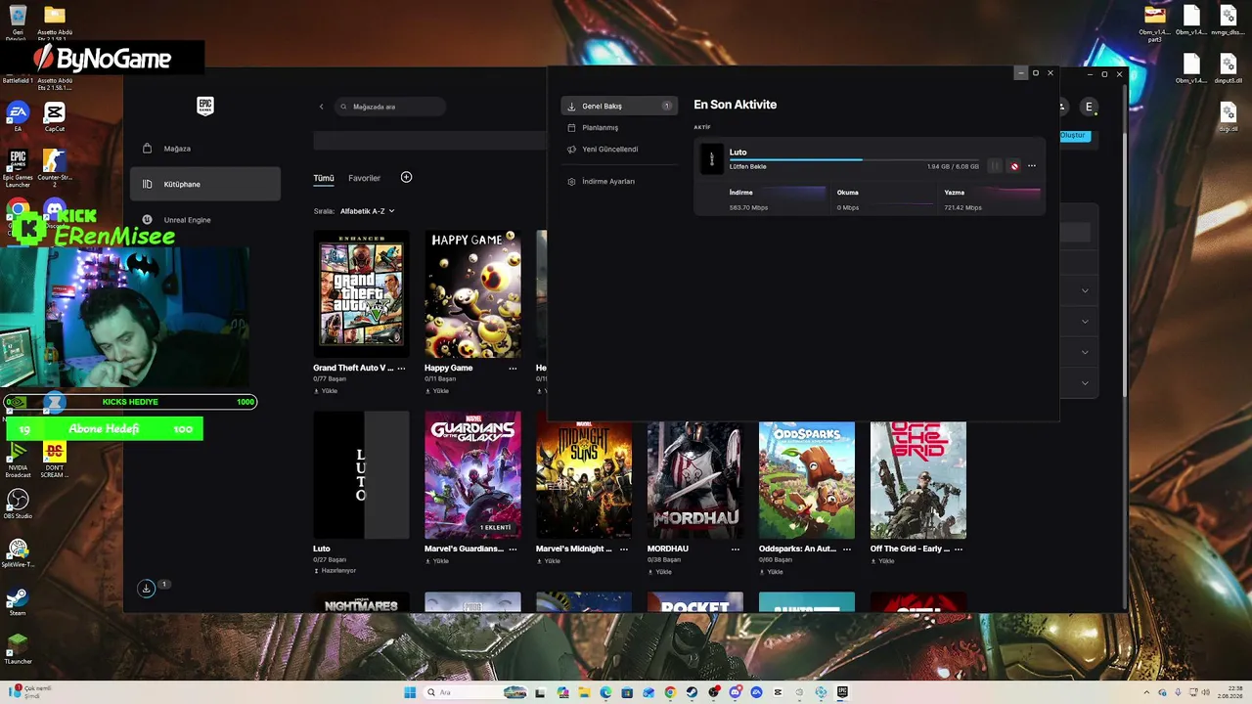Open Luto download more options menu
Screen dimensions: 1252x704
tap(1032, 166)
